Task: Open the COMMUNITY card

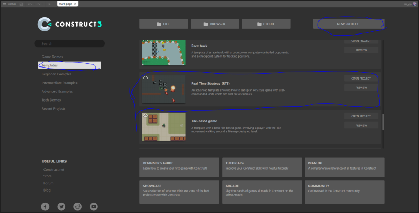Action: 345,192
